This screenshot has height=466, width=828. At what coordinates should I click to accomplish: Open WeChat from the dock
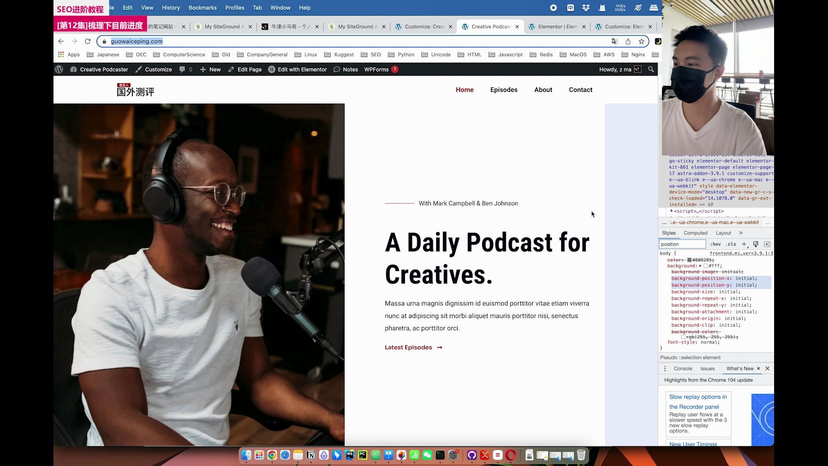427,455
